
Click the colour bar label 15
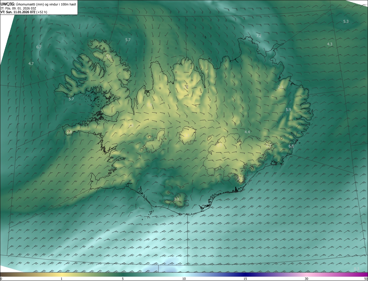click(x=245, y=279)
